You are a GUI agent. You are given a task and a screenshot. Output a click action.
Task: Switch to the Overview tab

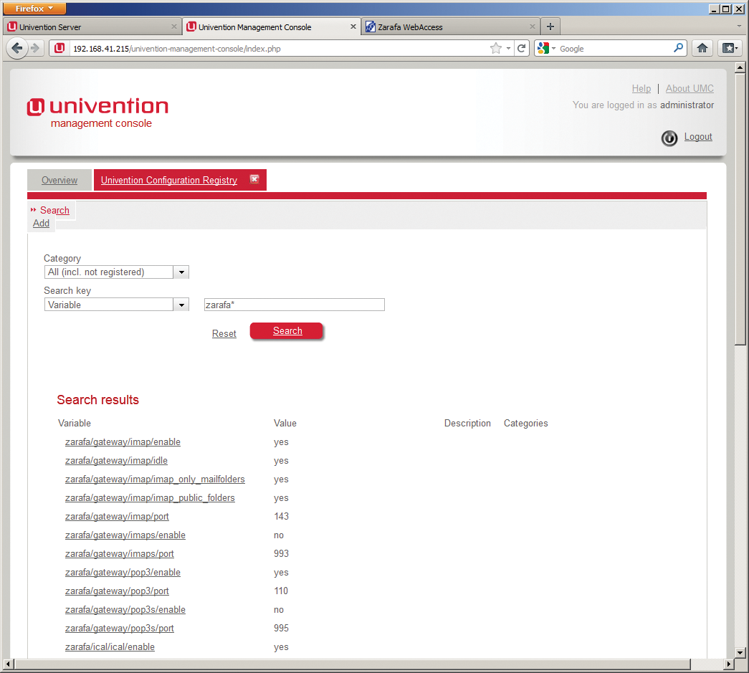[59, 180]
